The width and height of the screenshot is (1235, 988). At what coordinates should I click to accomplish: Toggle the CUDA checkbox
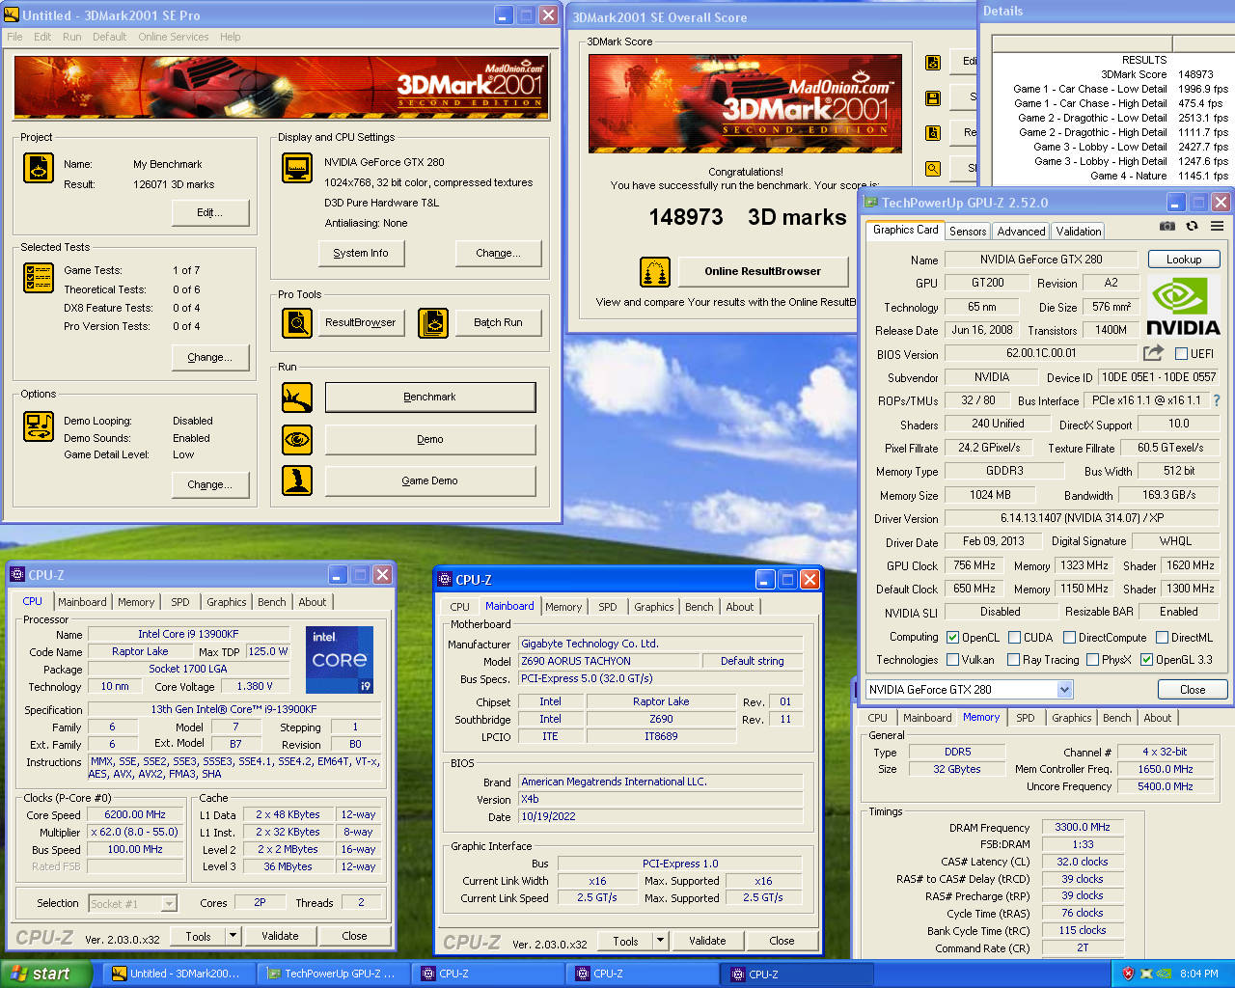coord(1014,638)
